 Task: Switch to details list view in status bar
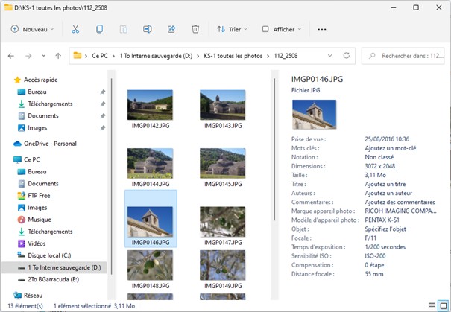[432, 305]
